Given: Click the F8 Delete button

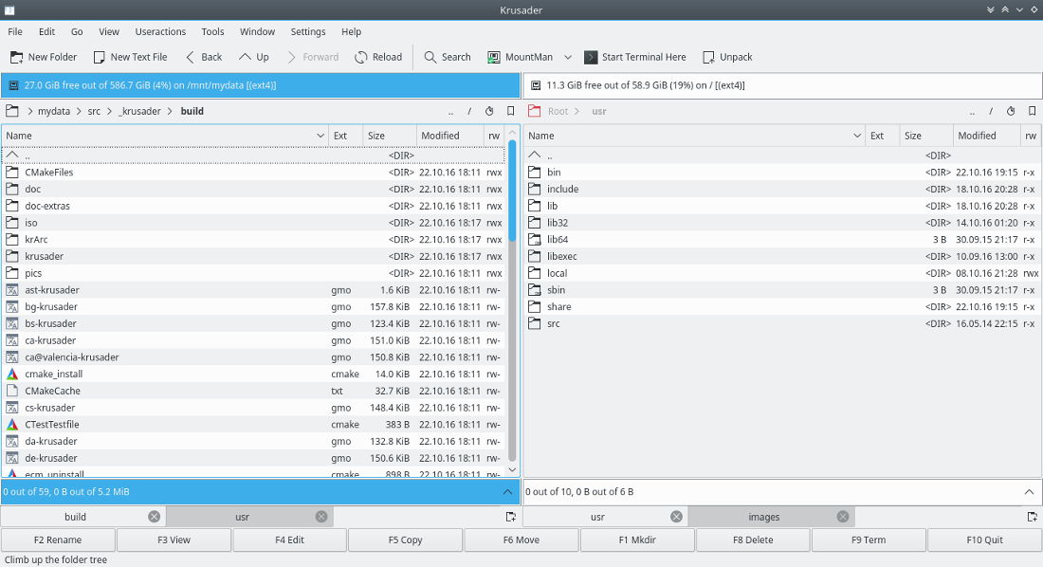Looking at the screenshot, I should (x=753, y=540).
